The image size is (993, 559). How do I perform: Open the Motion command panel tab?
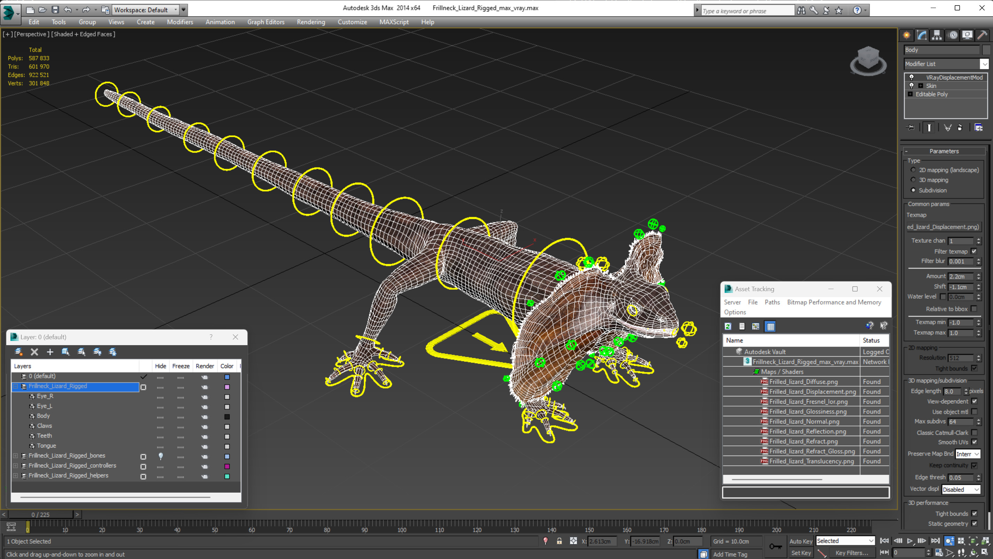click(953, 35)
